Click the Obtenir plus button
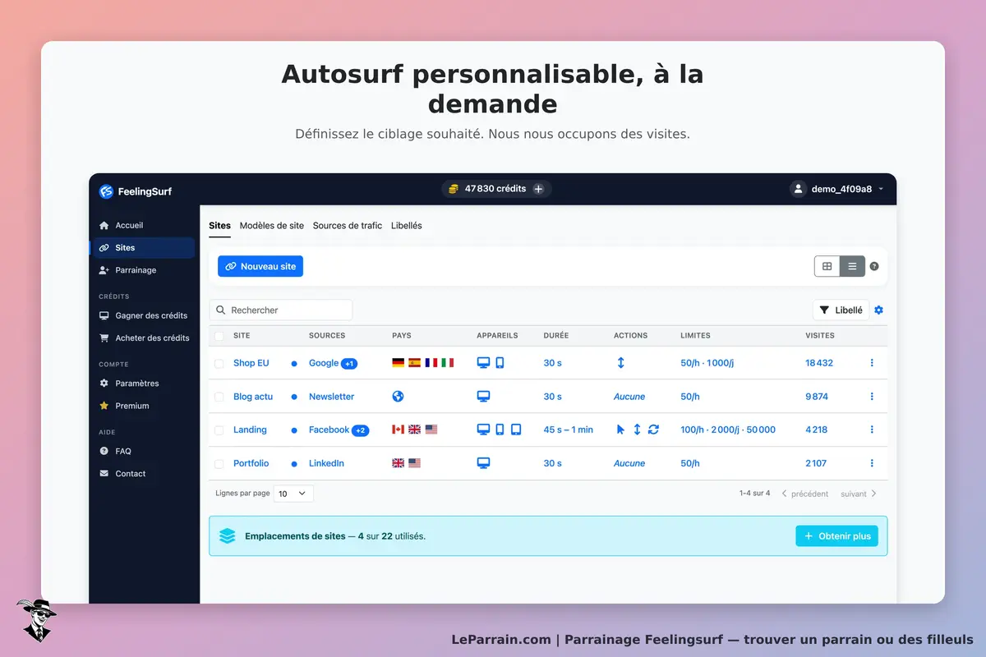Viewport: 986px width, 657px height. click(837, 536)
